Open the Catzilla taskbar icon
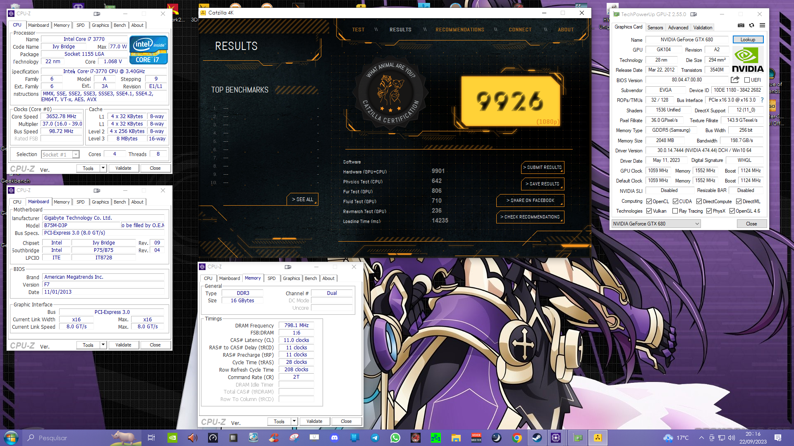This screenshot has width=794, height=446. [x=598, y=438]
